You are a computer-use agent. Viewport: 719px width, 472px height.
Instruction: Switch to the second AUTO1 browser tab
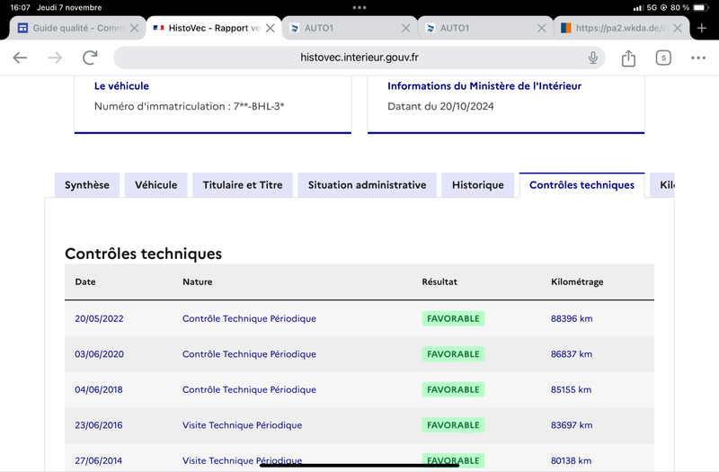click(485, 28)
